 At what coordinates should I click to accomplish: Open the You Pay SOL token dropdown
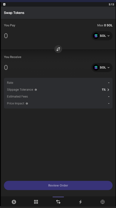[x=102, y=36]
